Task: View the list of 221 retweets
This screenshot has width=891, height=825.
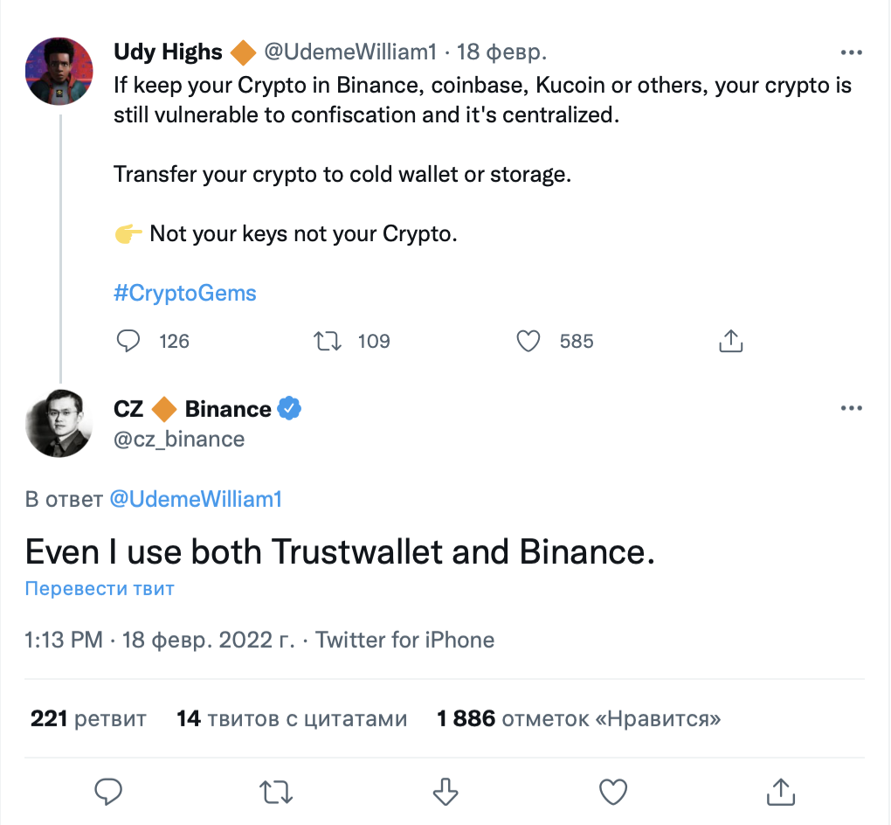Action: [x=88, y=719]
